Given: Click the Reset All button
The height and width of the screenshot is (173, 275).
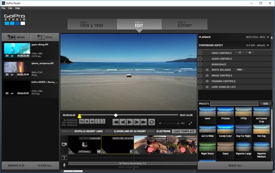Looking at the screenshot, I should [236, 165].
